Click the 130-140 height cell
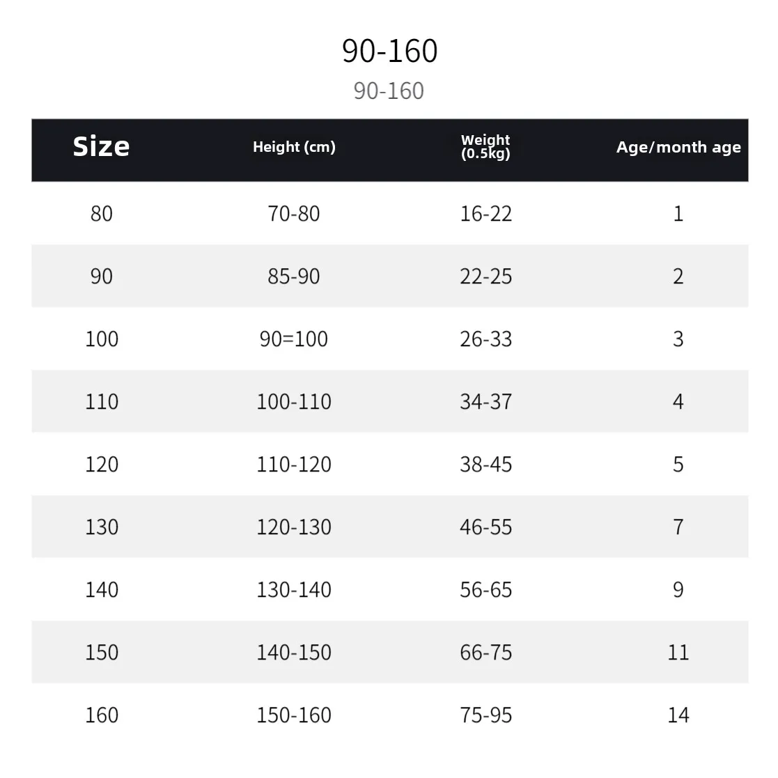Viewport: 778px width, 778px height. [x=294, y=590]
